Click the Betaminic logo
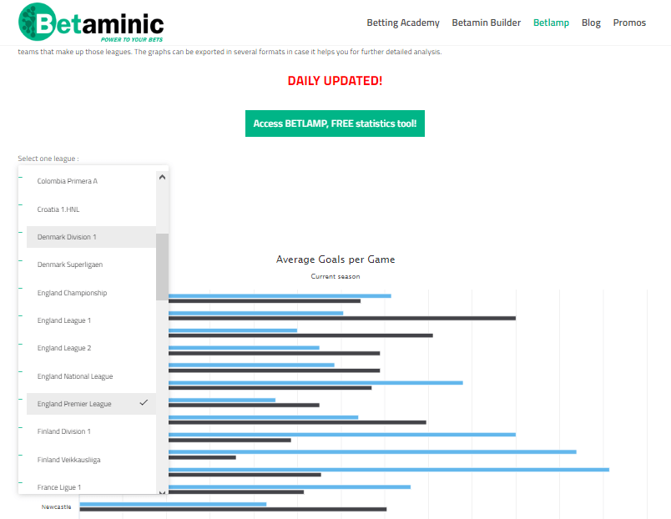This screenshot has width=671, height=519. 91,23
